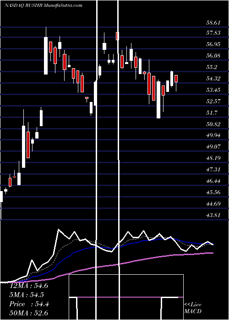Screen dimensions: 229x320
Task: Click the 46.44 price label
Action: coord(213,181)
